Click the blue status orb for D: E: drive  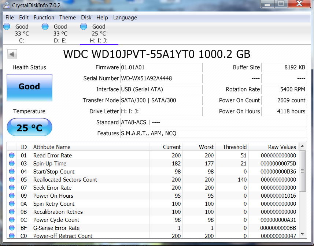pos(45,26)
